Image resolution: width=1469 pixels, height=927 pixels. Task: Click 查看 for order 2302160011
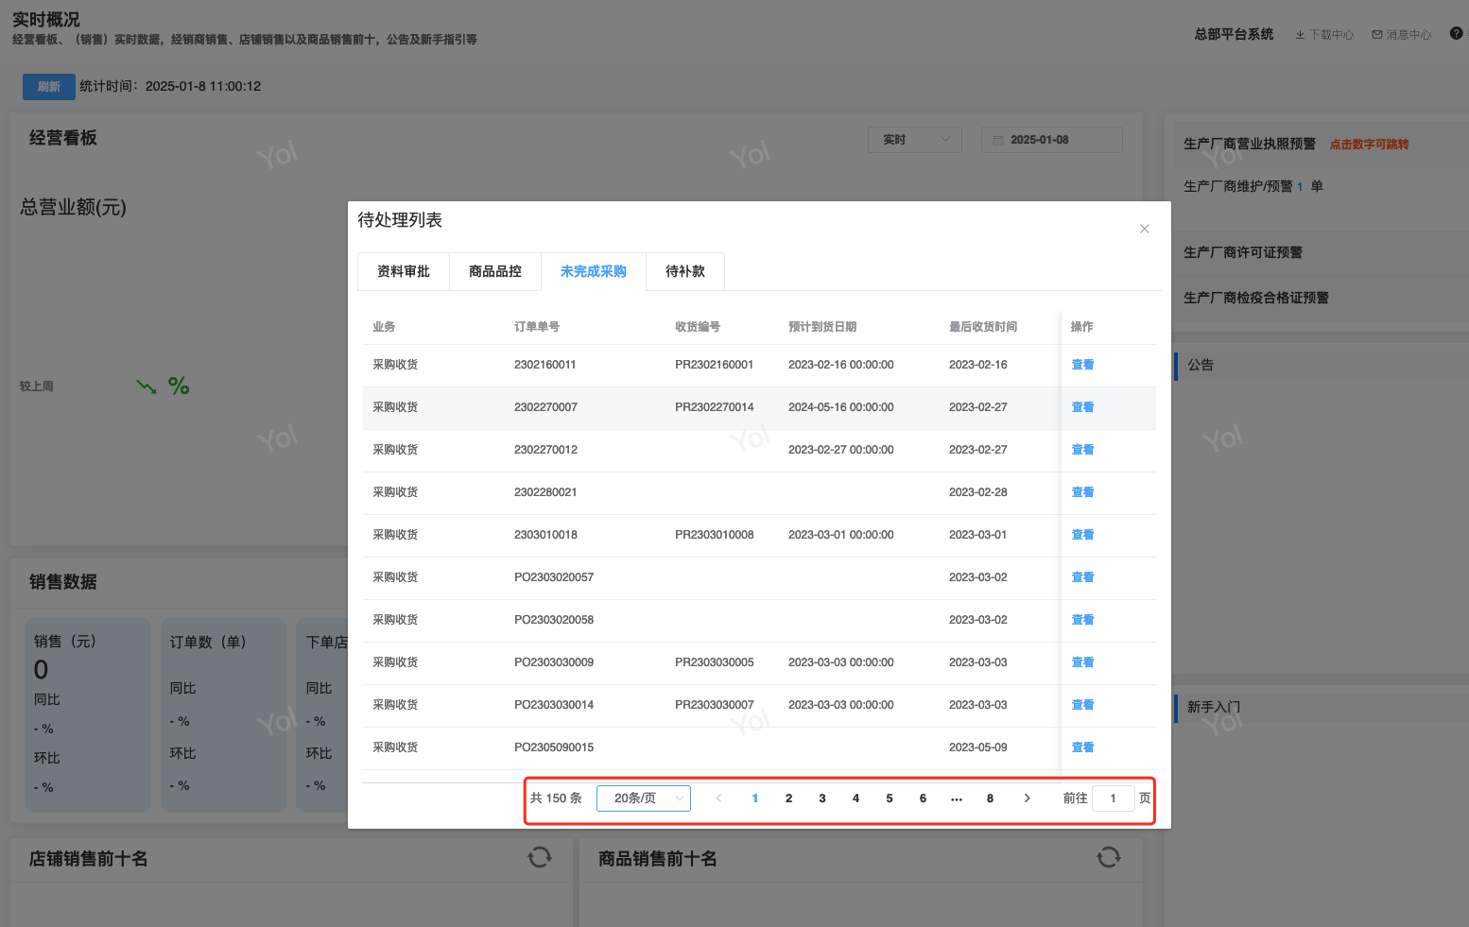(1082, 365)
